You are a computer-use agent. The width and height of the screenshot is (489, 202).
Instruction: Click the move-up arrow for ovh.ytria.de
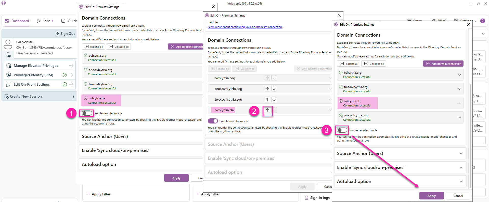pos(267,110)
